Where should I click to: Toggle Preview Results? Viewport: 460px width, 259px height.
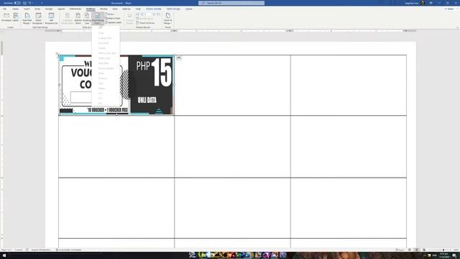pos(129,19)
